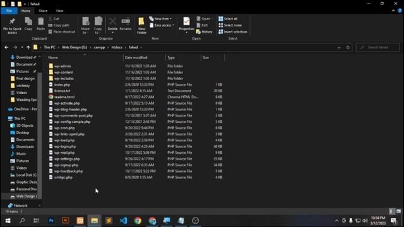Switch to the Share ribbon tab
404x227 pixels.
43,11
